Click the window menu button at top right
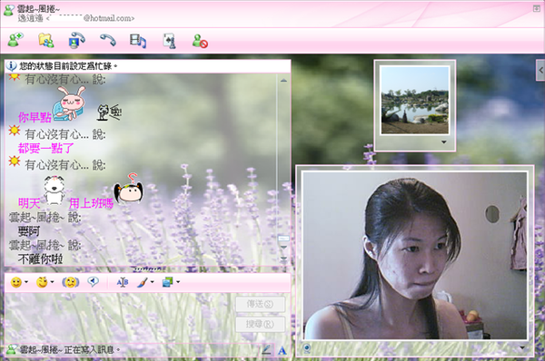 [537, 9]
